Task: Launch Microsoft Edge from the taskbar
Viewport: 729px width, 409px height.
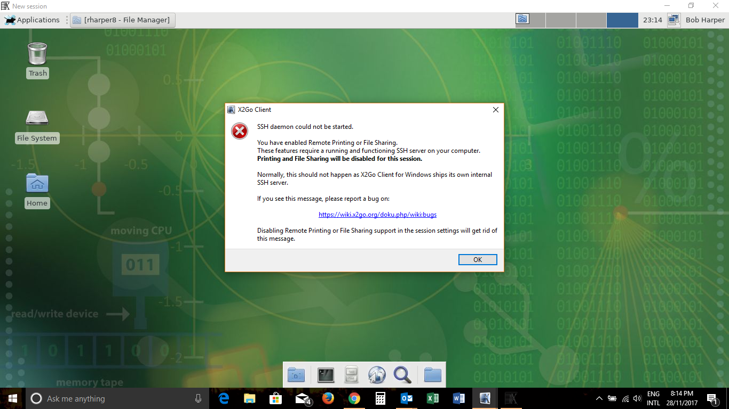Action: (x=224, y=398)
